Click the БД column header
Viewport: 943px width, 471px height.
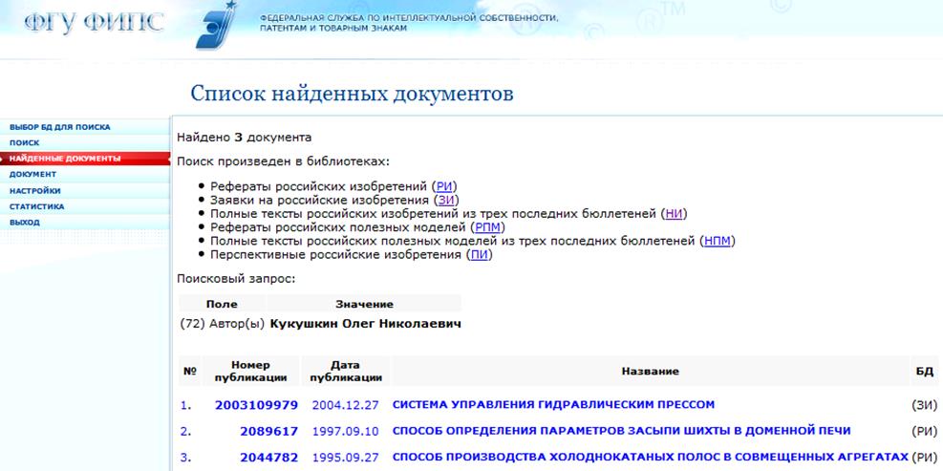[x=924, y=372]
